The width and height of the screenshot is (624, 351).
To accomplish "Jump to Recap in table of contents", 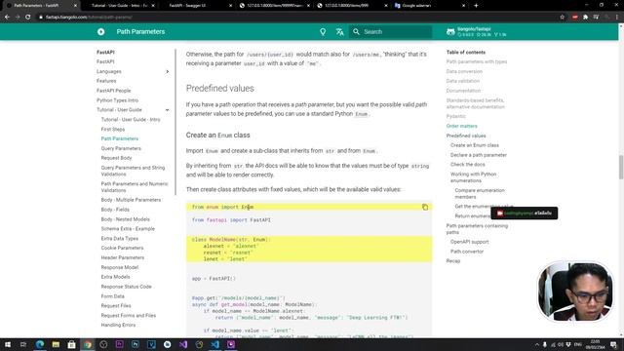I will tap(452, 261).
